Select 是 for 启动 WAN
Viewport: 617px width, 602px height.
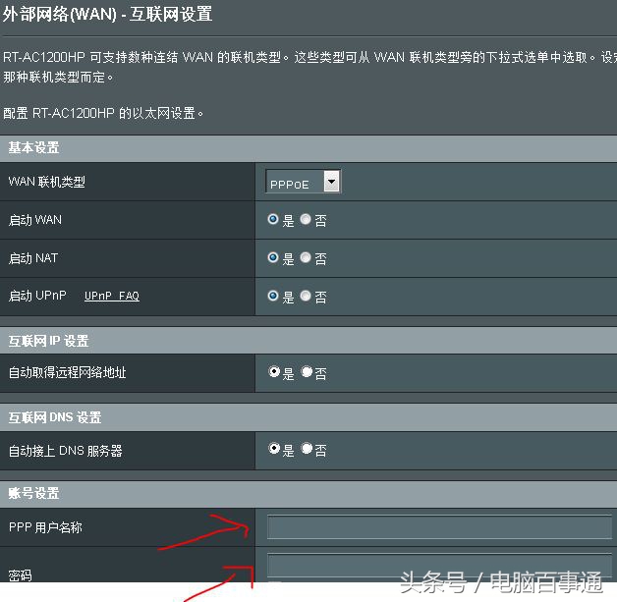pyautogui.click(x=273, y=219)
